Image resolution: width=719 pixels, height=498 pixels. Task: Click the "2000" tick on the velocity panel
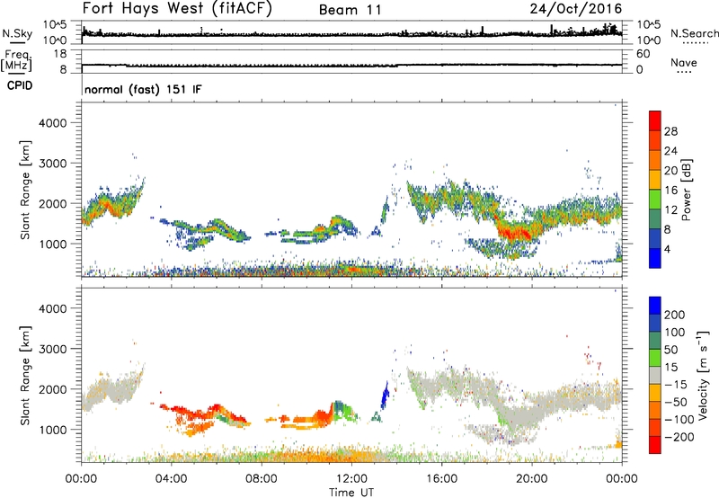pos(53,389)
